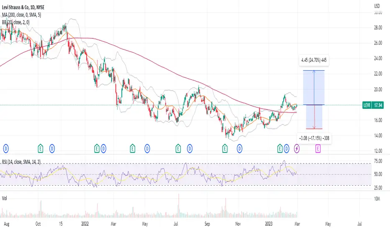The image size is (390, 230).
Task: Select the Levi Strauss & Co symbol title
Action: point(23,7)
